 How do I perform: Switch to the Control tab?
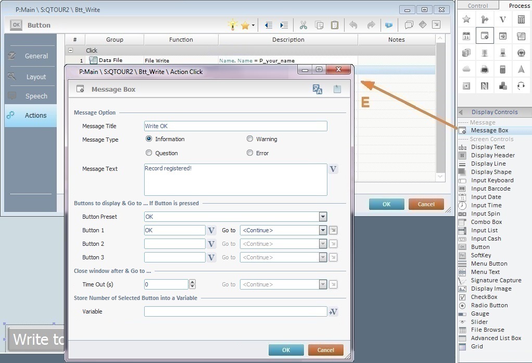click(477, 5)
